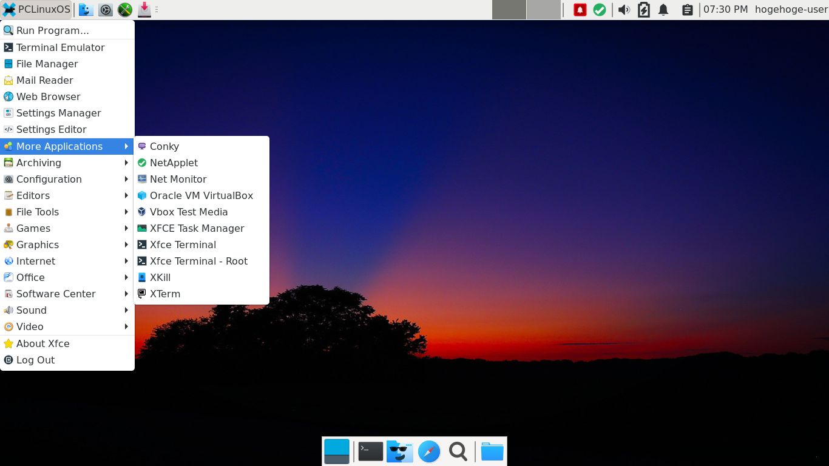Open Settings Manager from the menu
Image resolution: width=829 pixels, height=466 pixels.
[x=67, y=113]
